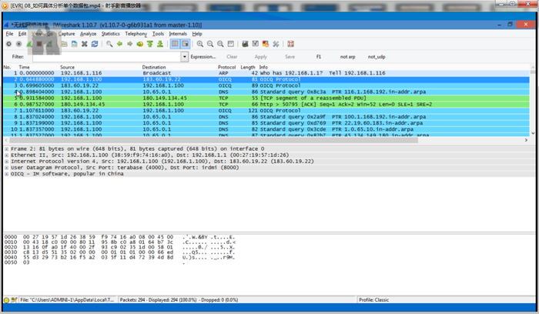Open the Statistics menu
The image size is (539, 314).
111,34
